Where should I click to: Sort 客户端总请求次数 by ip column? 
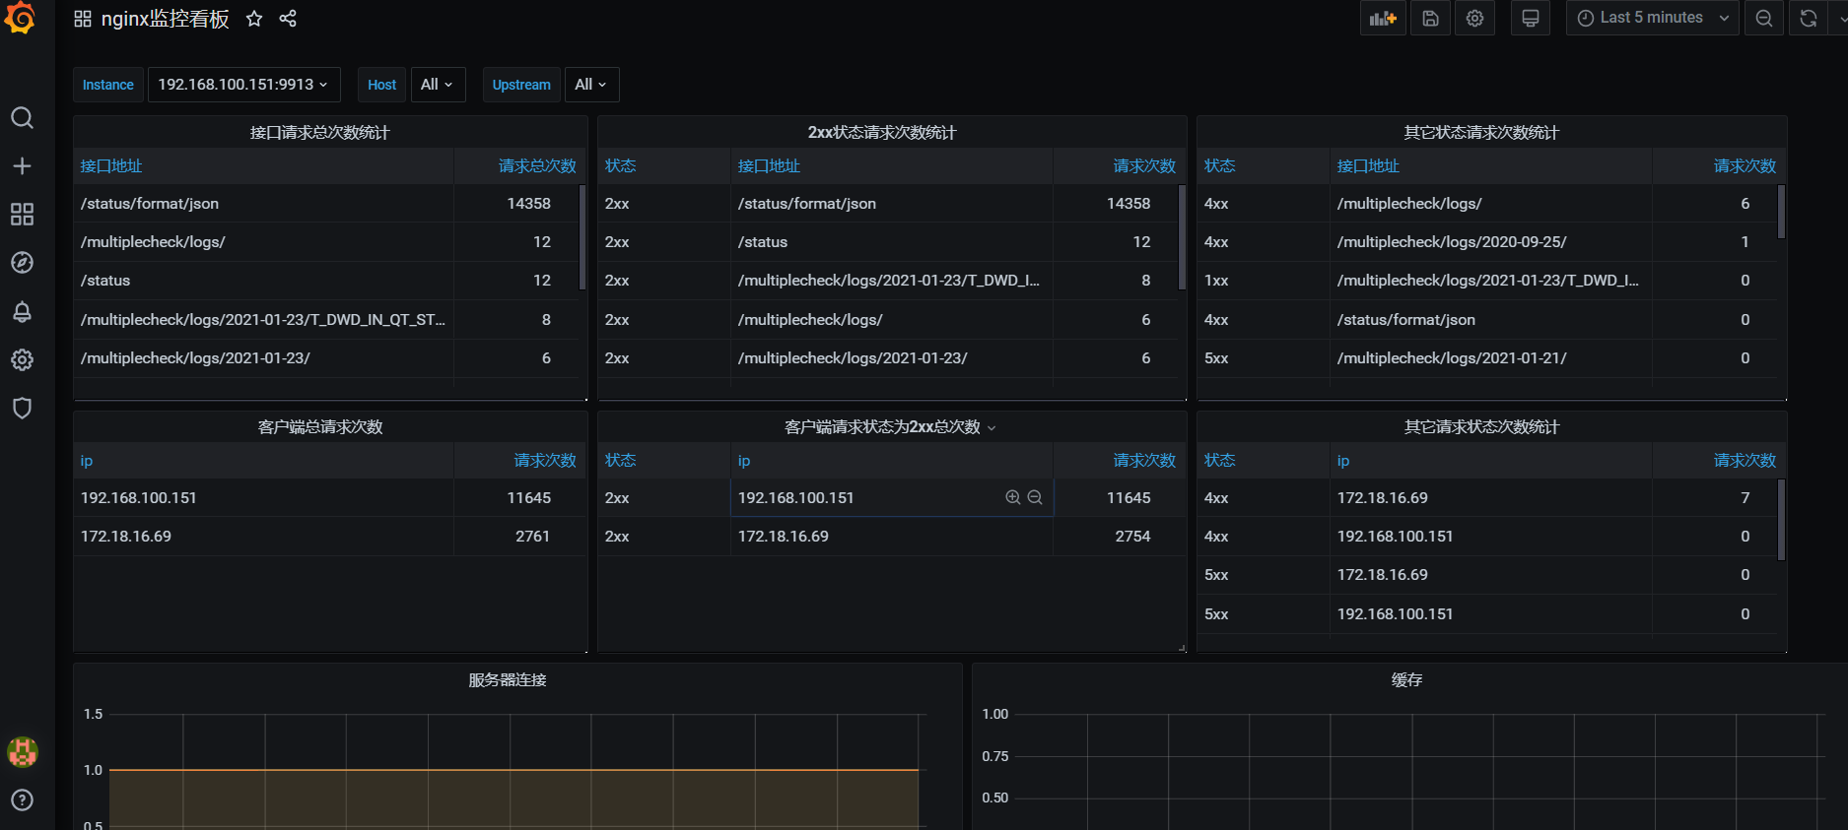pos(87,461)
